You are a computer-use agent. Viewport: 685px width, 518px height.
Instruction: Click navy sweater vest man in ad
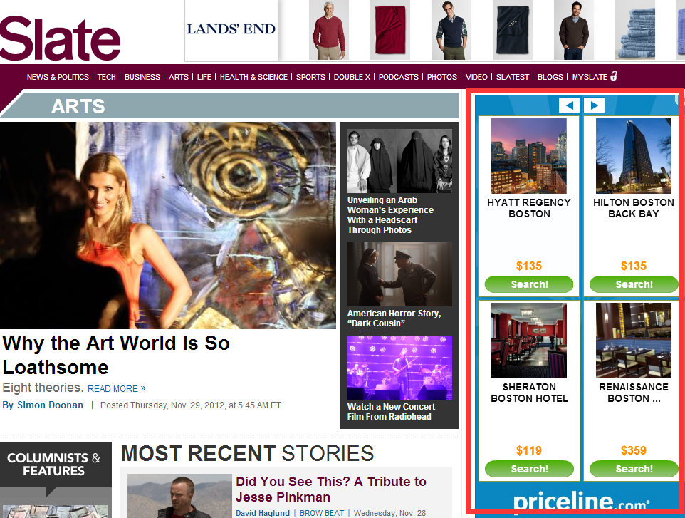451,30
